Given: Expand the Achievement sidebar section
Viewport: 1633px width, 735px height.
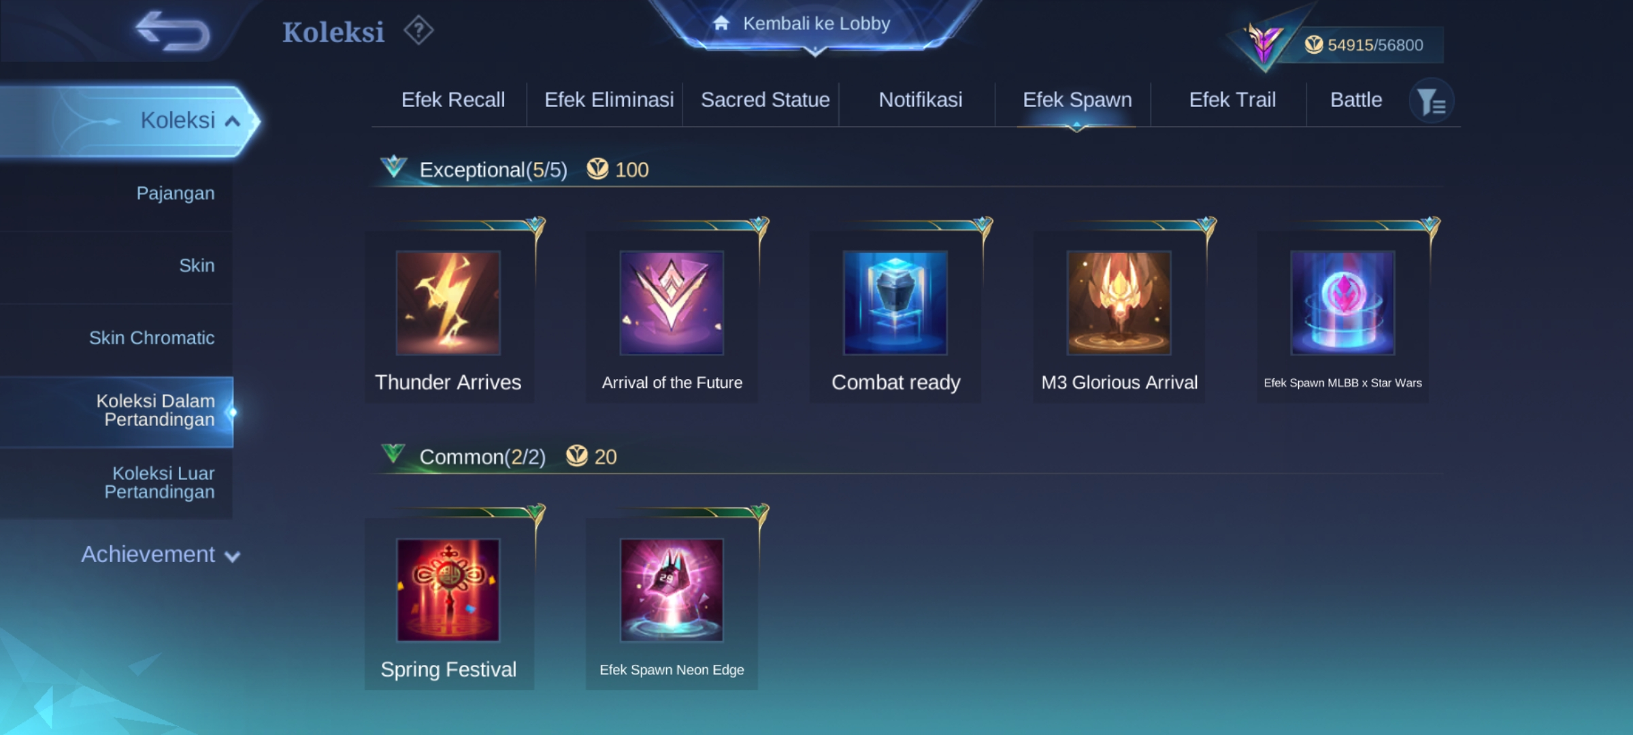Looking at the screenshot, I should (161, 555).
